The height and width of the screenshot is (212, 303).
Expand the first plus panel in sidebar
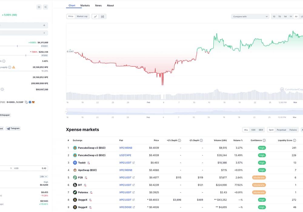tap(44, 25)
